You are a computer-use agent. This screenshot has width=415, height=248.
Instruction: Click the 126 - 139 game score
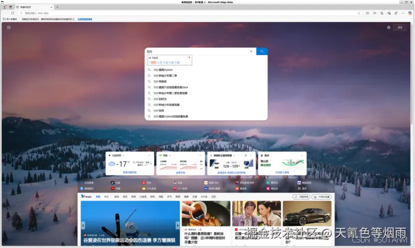click(x=231, y=166)
